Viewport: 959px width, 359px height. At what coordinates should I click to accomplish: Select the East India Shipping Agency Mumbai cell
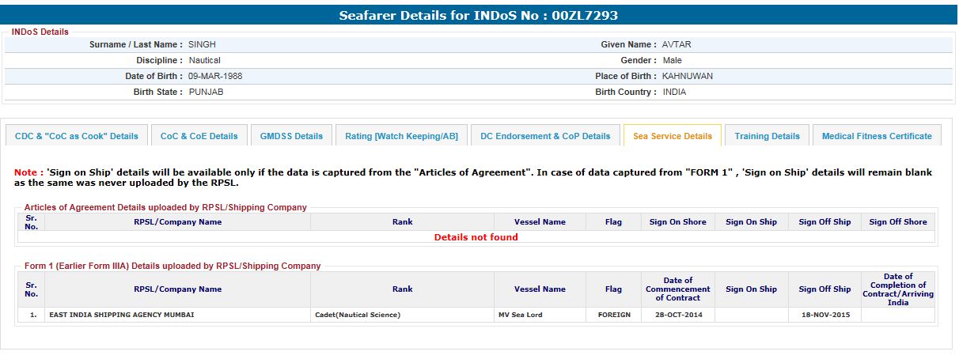click(x=121, y=315)
